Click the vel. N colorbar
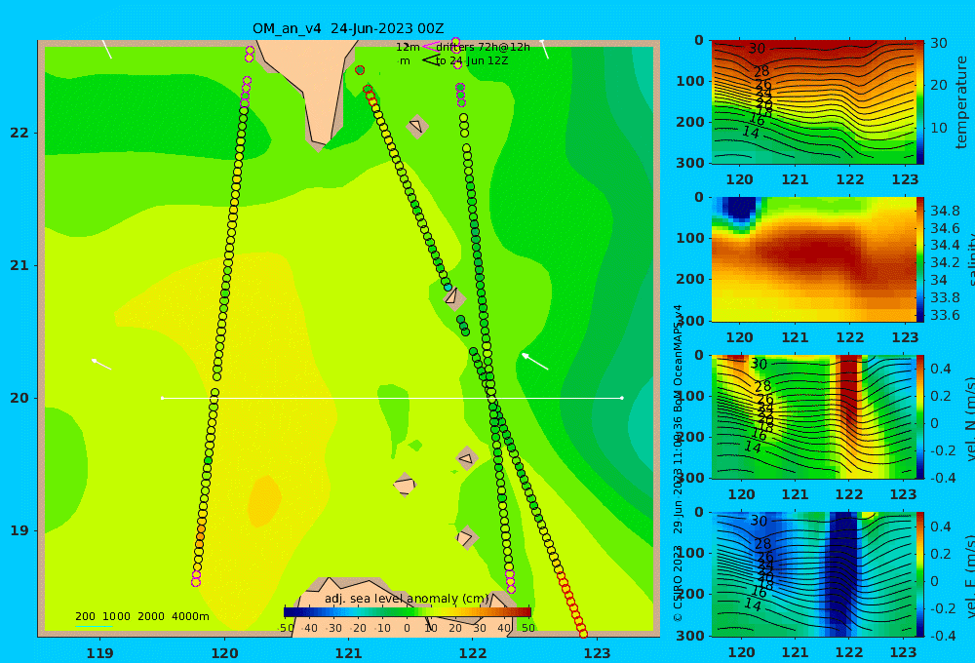This screenshot has width=975, height=663. pos(920,416)
